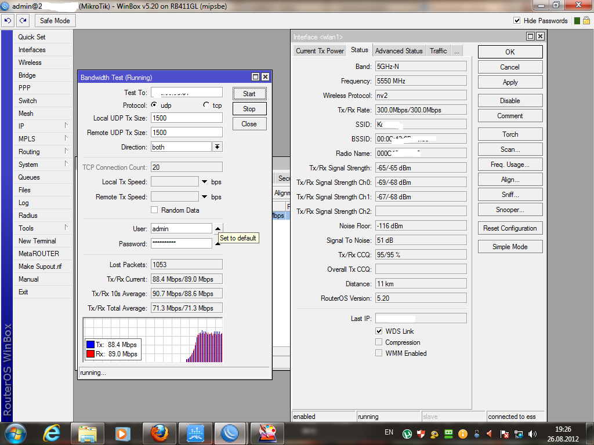Toggle the WDS Link checkbox
Viewport: 594px width, 445px height.
[379, 331]
